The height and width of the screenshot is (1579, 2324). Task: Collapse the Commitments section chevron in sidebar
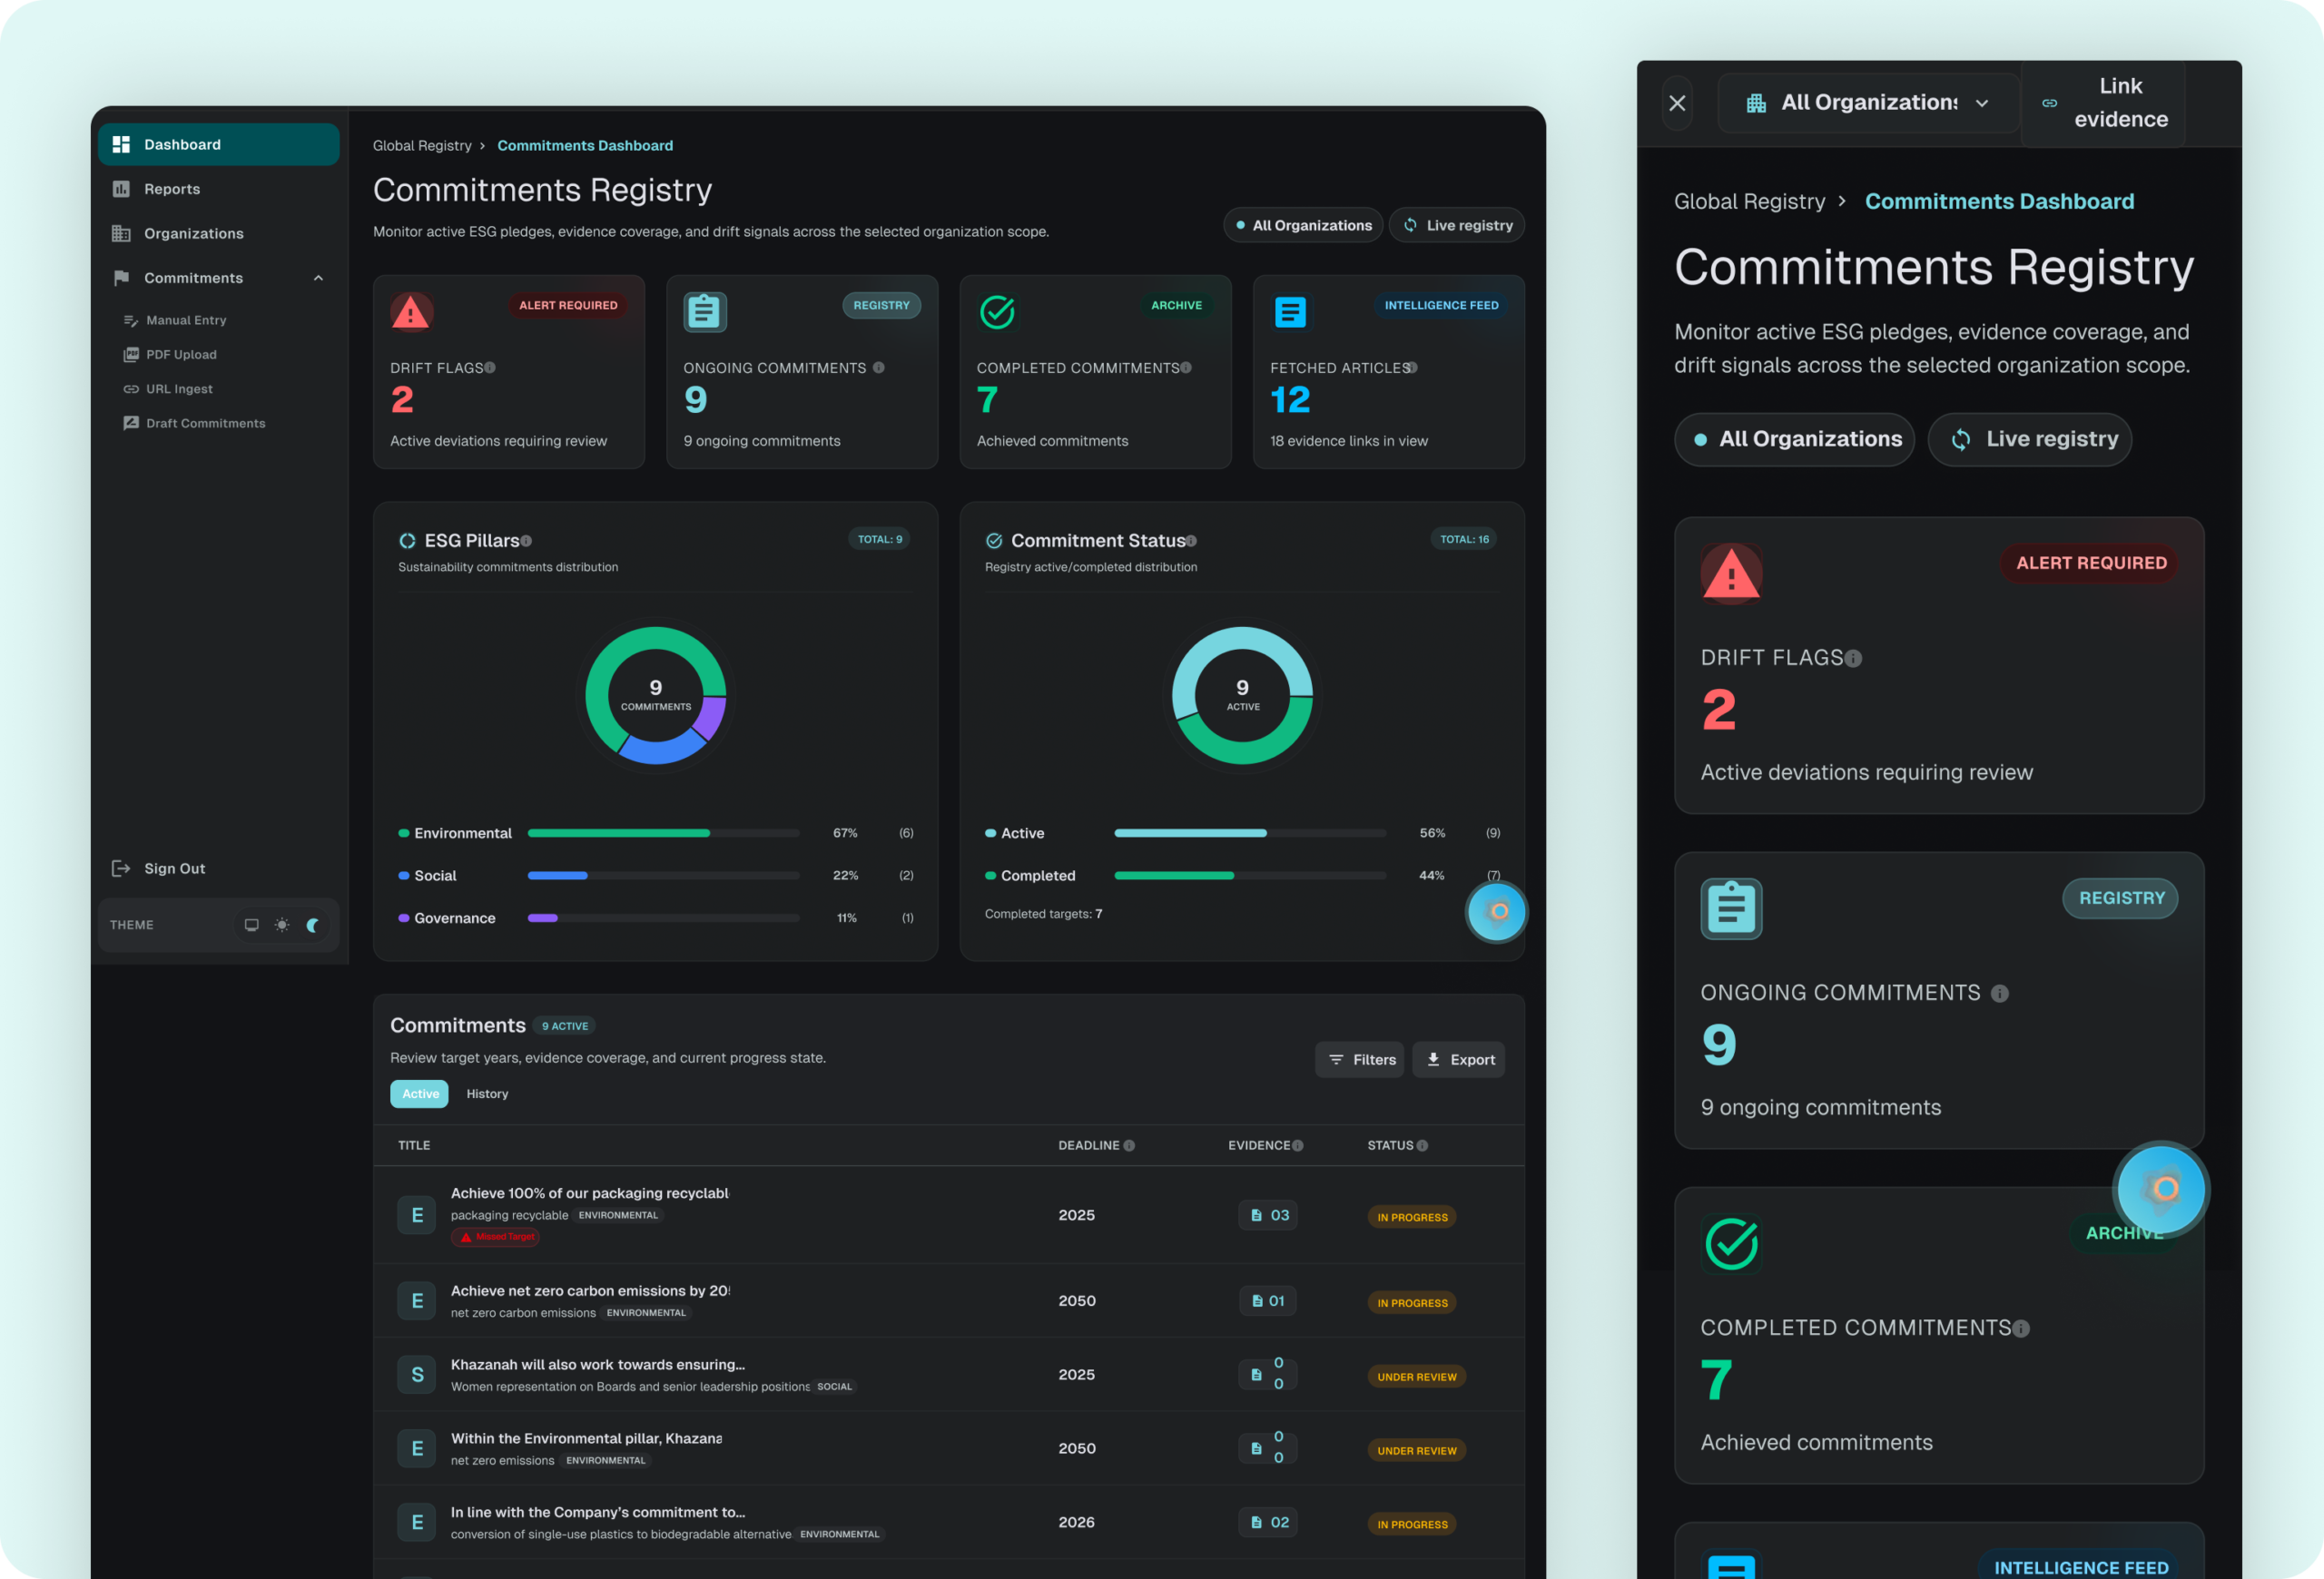tap(318, 278)
